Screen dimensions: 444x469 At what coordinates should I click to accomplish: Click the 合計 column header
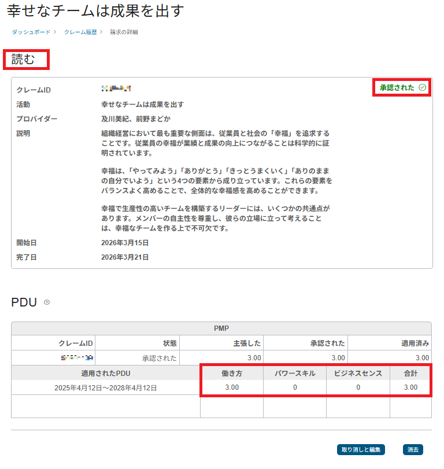tap(410, 374)
